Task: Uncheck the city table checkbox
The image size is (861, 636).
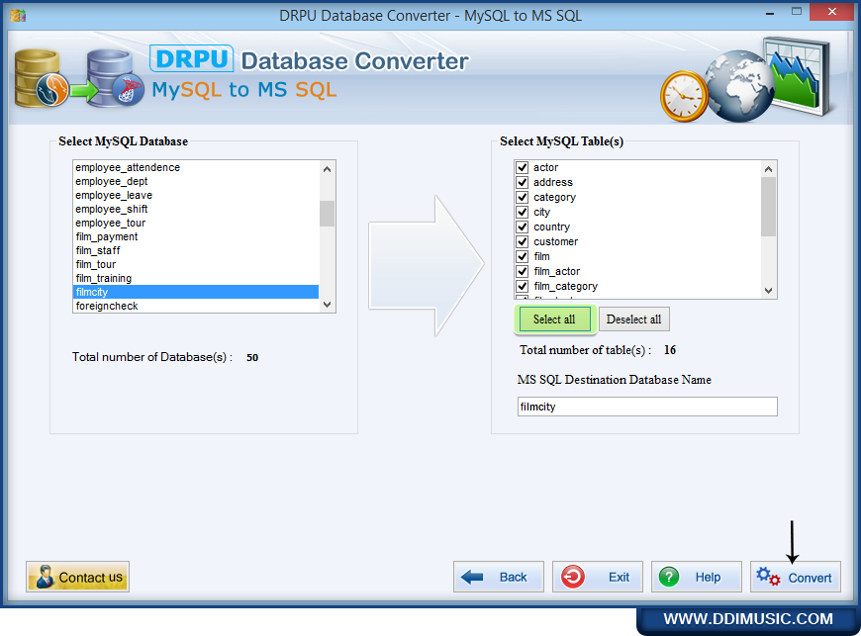Action: pos(523,212)
